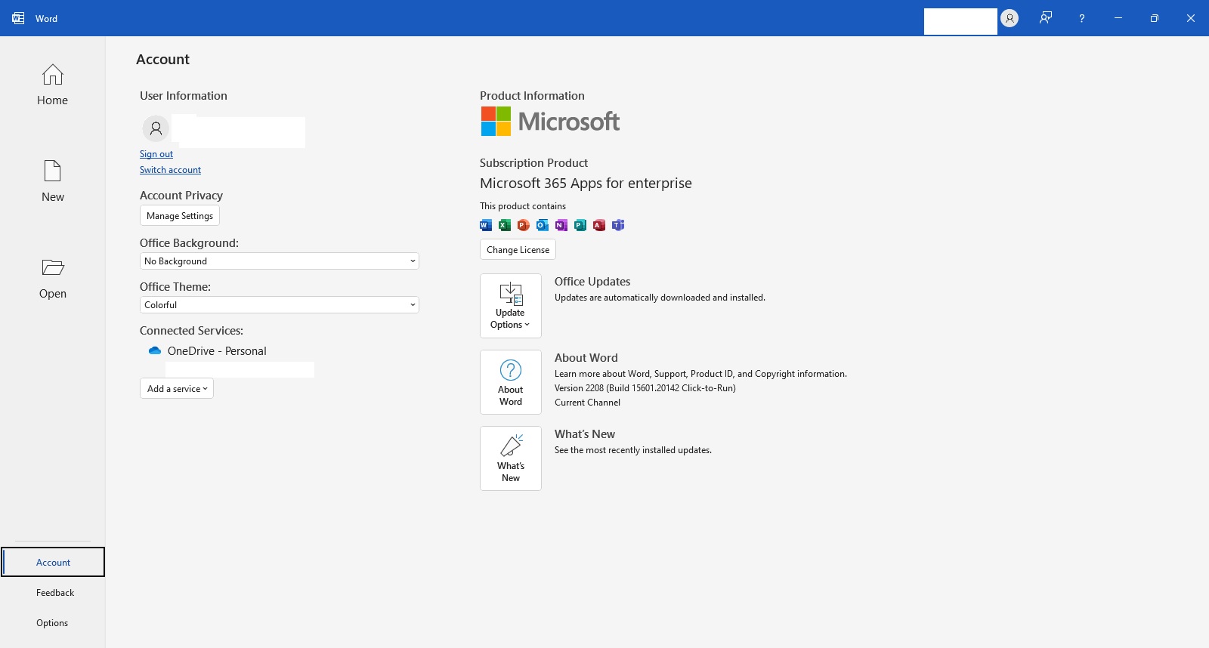The height and width of the screenshot is (648, 1209).
Task: Open Manage Settings for Account Privacy
Action: [x=180, y=215]
